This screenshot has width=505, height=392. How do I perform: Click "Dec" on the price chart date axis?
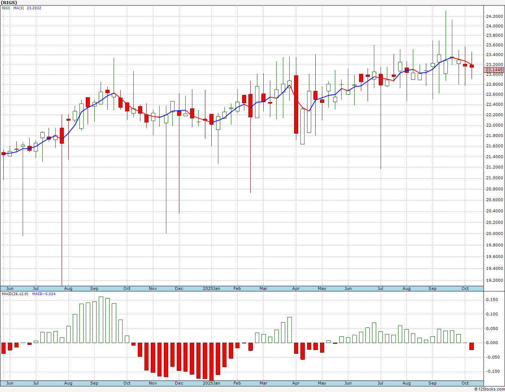179,288
